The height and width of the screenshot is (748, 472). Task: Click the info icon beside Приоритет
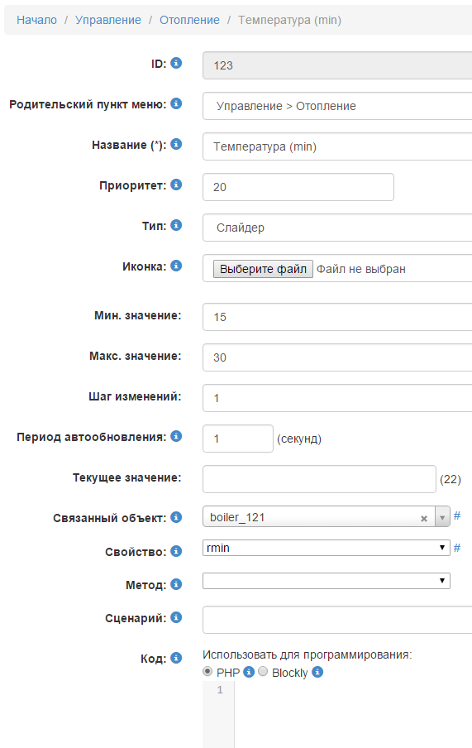pyautogui.click(x=176, y=185)
